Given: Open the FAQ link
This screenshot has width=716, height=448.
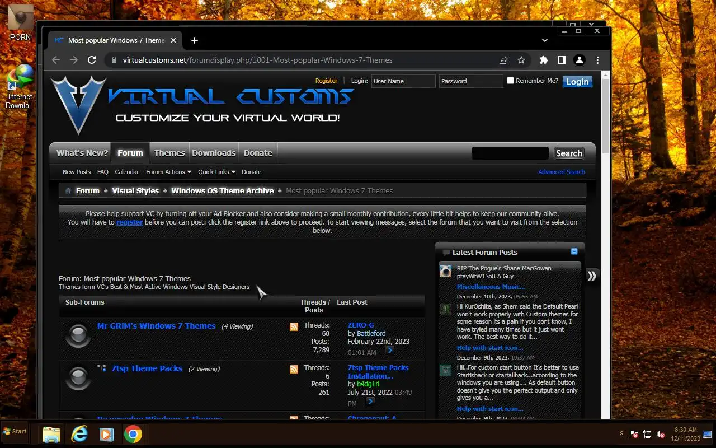Looking at the screenshot, I should [102, 172].
